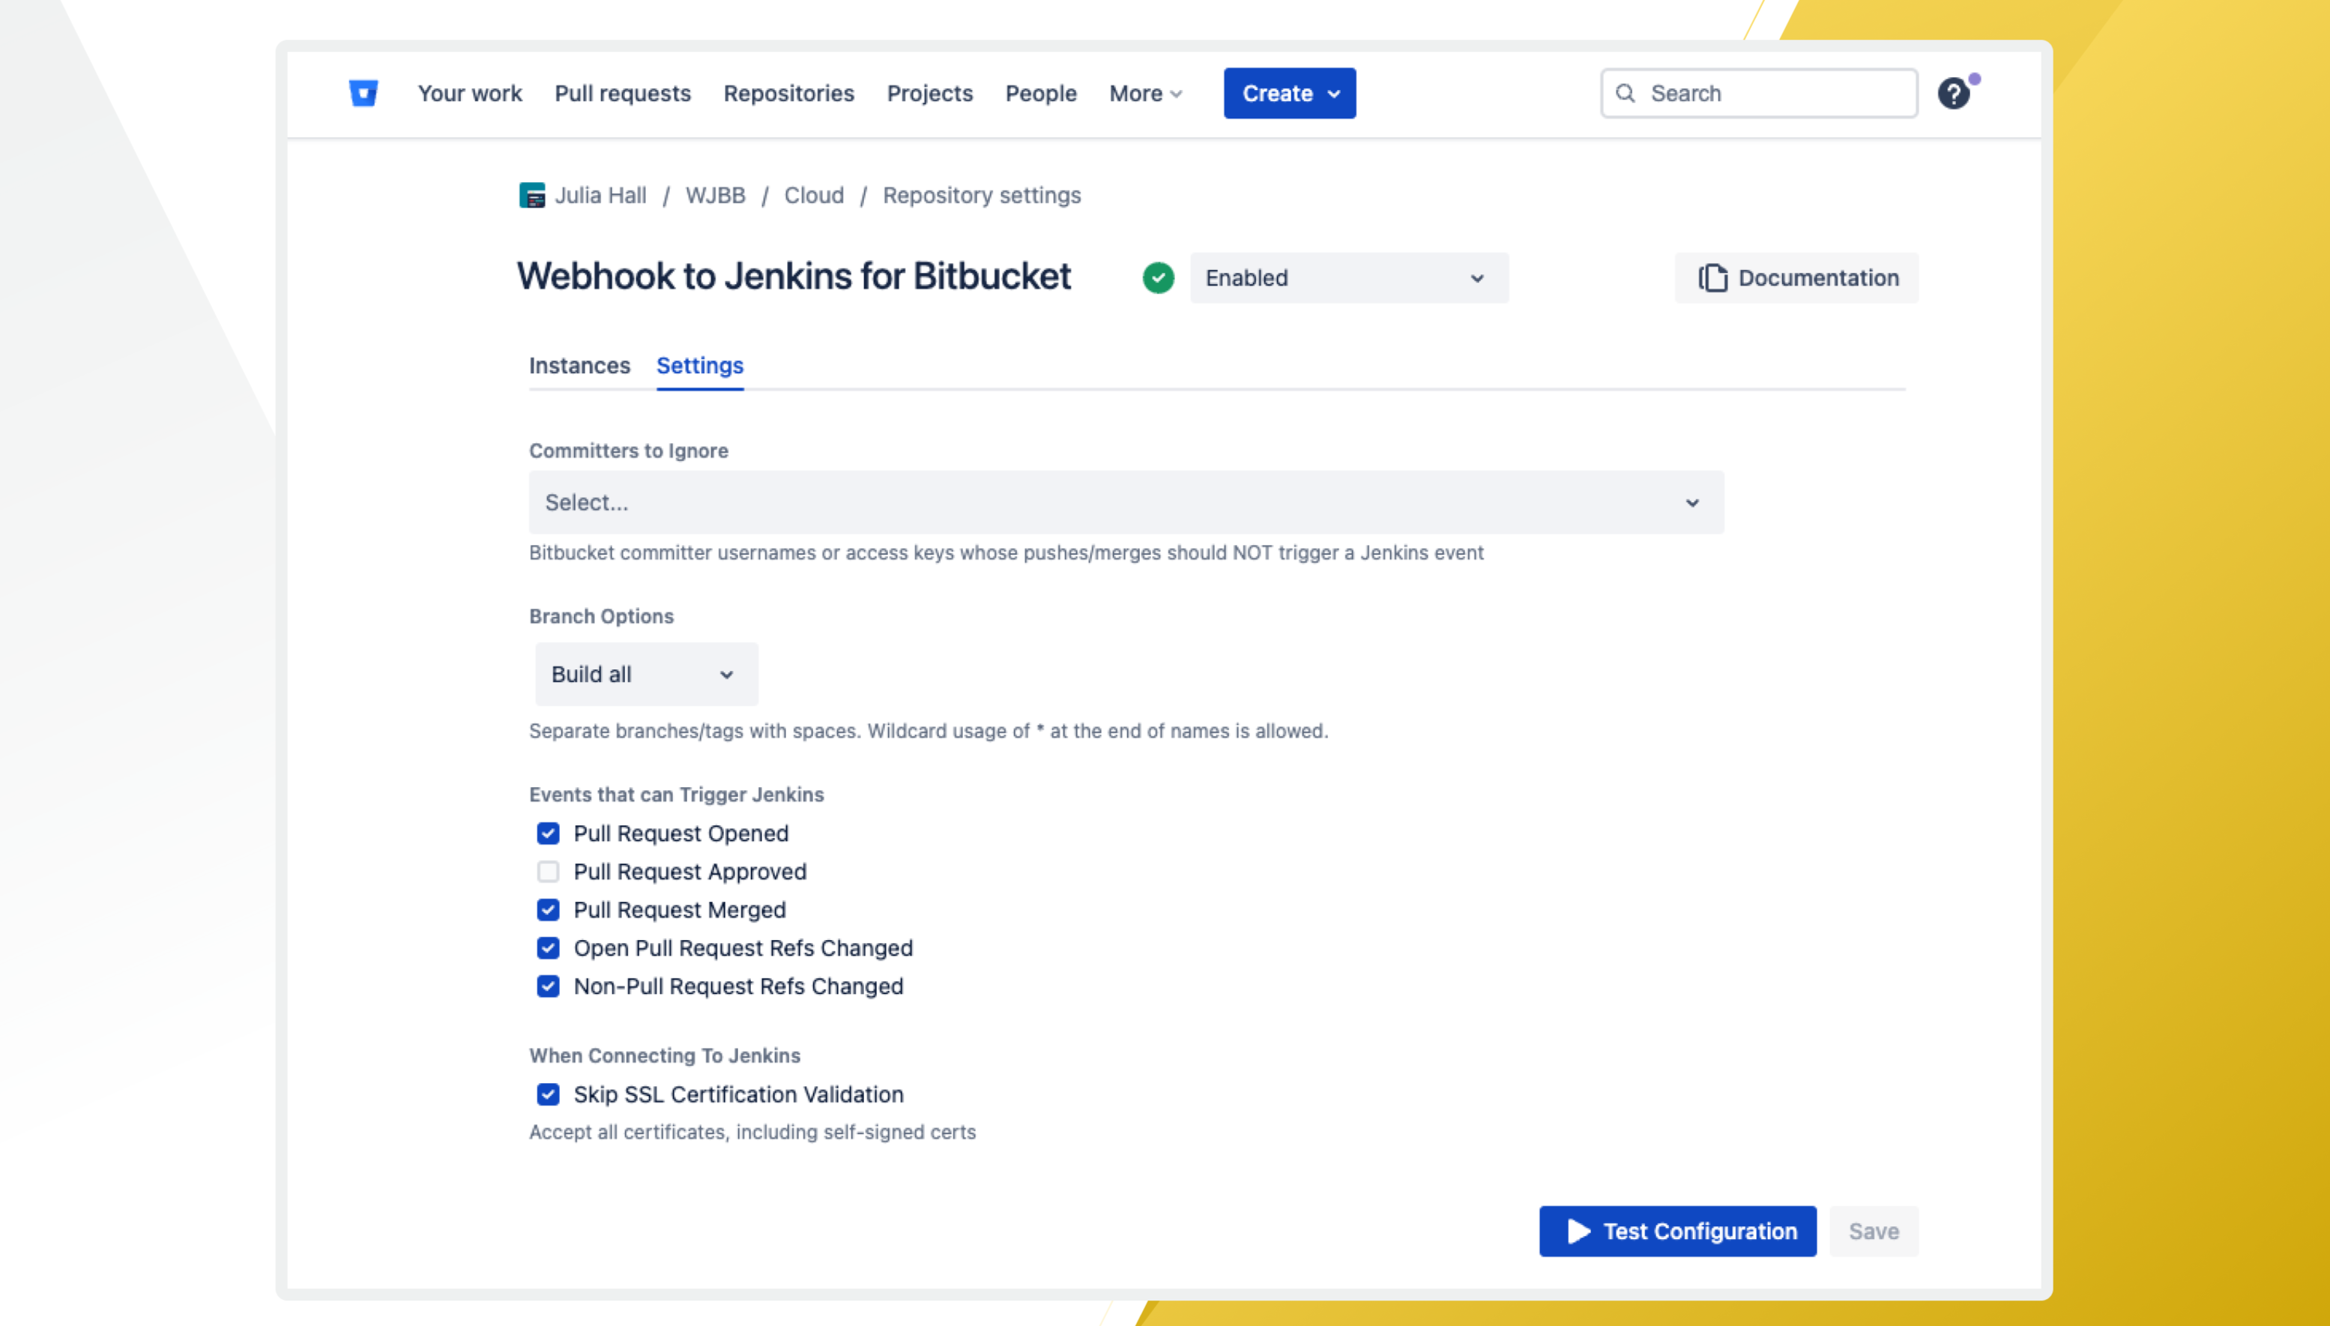Uncheck Non-Pull Request Refs Changed
The width and height of the screenshot is (2330, 1326).
pyautogui.click(x=548, y=986)
